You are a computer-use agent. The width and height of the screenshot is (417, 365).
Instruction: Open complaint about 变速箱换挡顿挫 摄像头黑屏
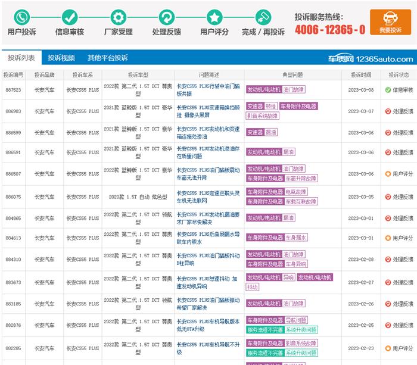(x=208, y=111)
